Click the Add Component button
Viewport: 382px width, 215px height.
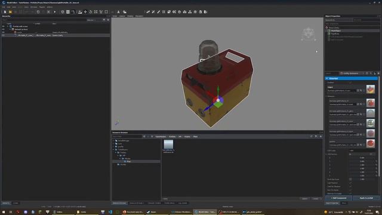point(338,198)
